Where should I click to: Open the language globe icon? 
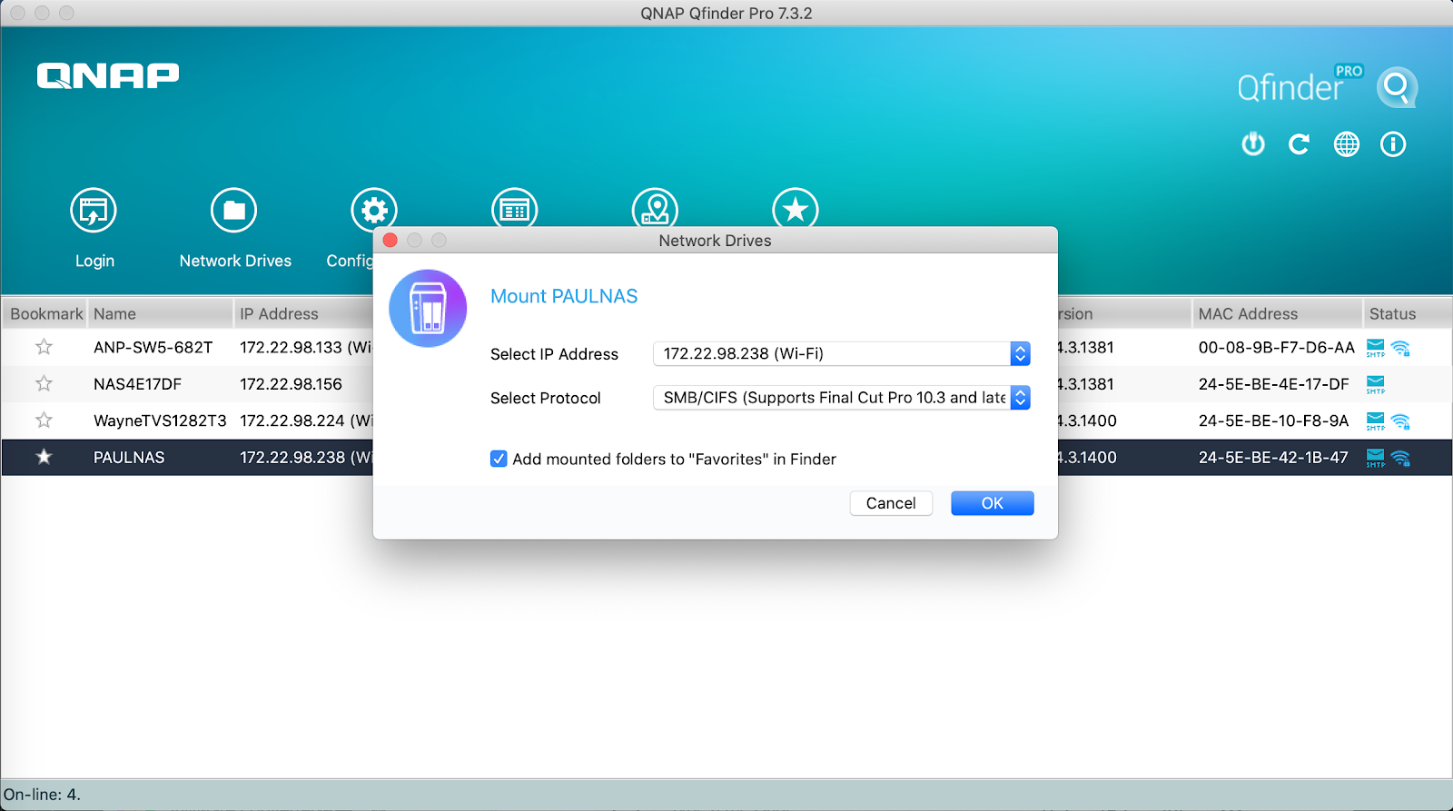click(1347, 143)
